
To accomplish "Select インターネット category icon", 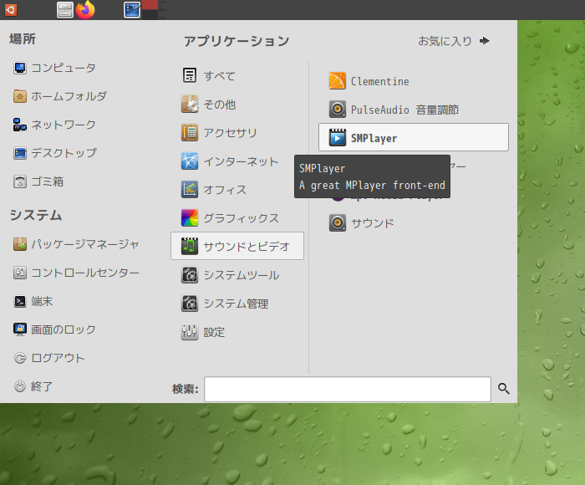I will click(x=190, y=161).
